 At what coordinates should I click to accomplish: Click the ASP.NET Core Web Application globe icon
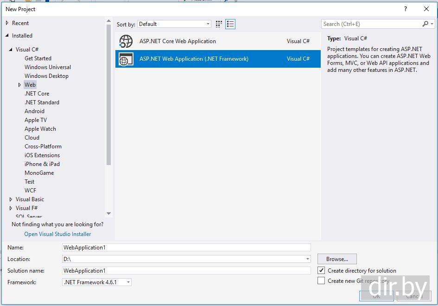[126, 41]
